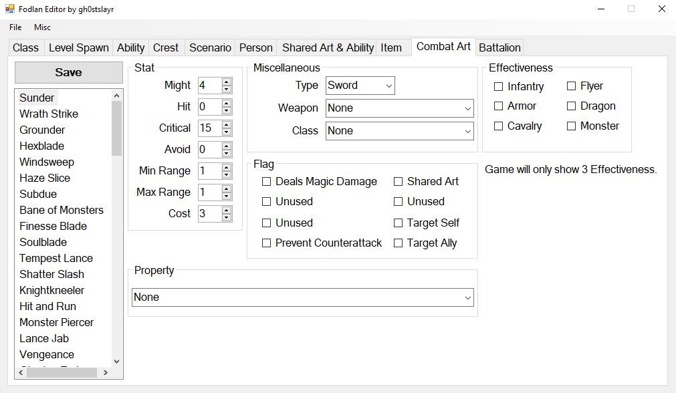Open the Type dropdown showing Sword
676x393 pixels.
point(388,86)
